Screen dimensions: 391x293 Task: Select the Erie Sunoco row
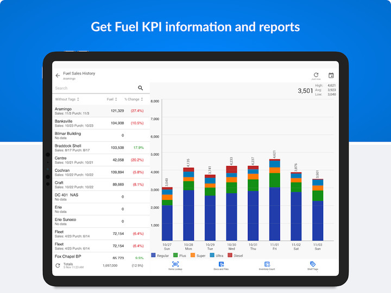101,221
